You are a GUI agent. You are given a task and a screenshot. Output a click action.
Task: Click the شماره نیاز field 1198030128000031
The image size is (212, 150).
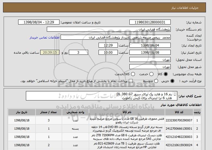pyautogui.click(x=150, y=22)
